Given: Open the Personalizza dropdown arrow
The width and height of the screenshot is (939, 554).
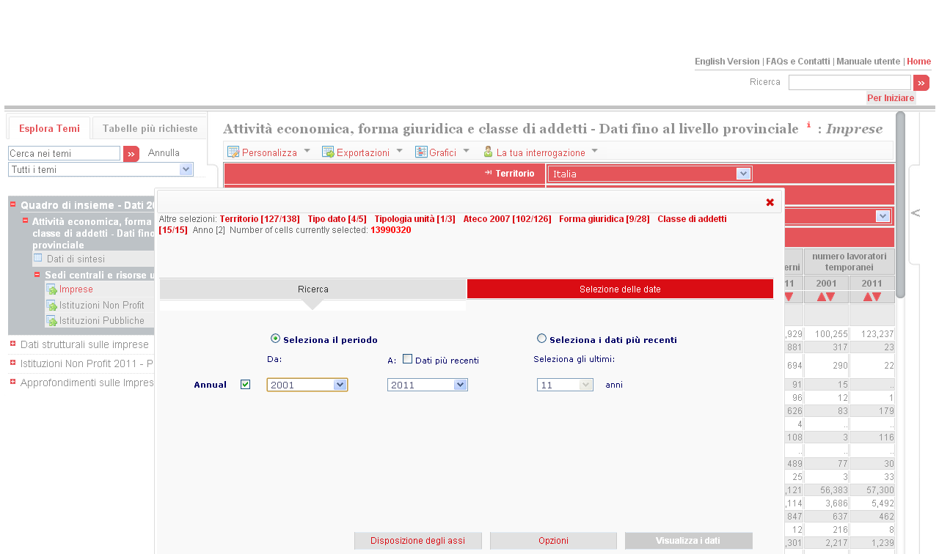Looking at the screenshot, I should pos(307,152).
